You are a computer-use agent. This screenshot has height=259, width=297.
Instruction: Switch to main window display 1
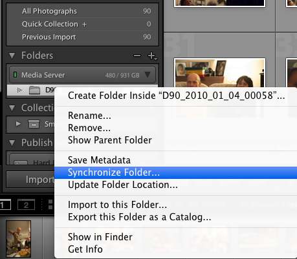(5, 205)
